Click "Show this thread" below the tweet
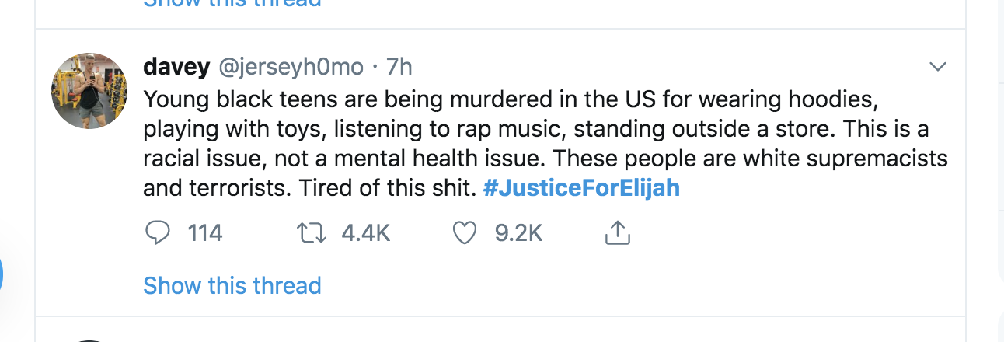1004x342 pixels. point(232,285)
